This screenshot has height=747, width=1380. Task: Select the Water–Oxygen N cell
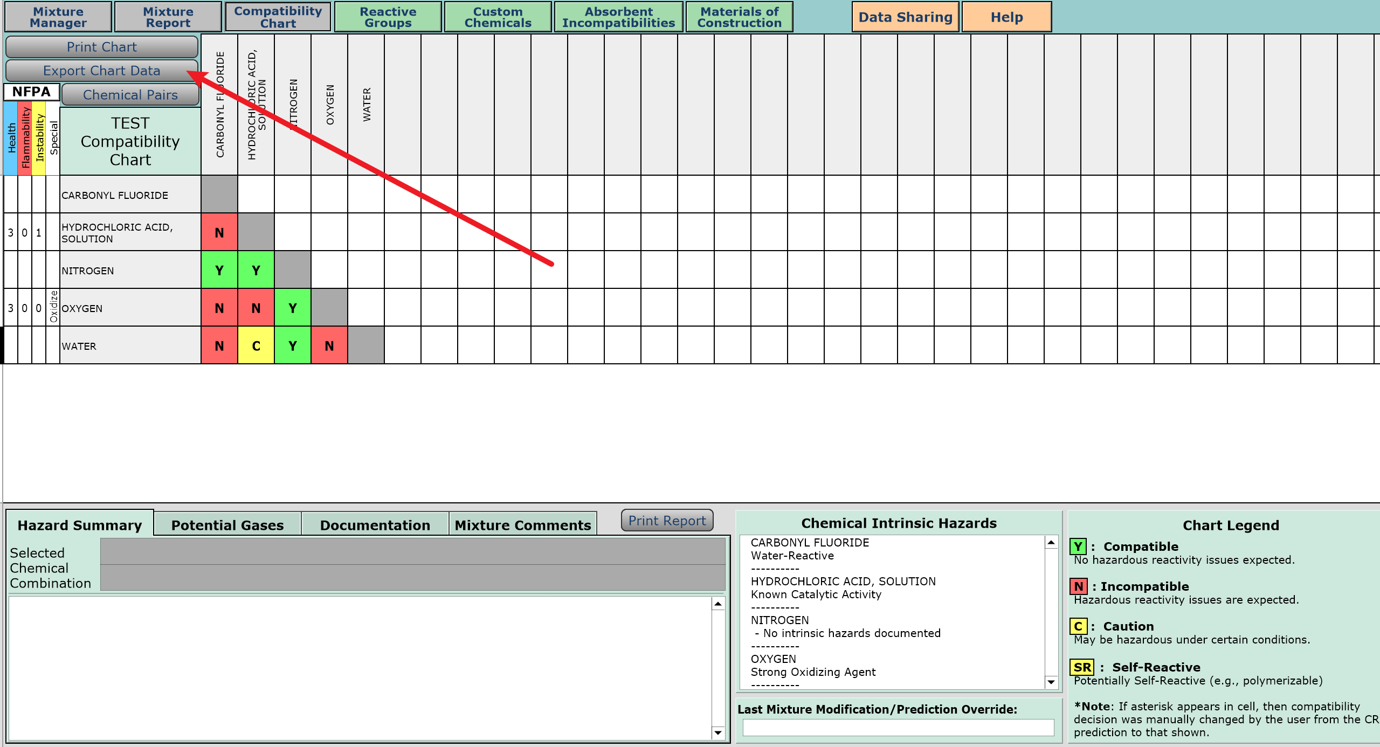329,345
